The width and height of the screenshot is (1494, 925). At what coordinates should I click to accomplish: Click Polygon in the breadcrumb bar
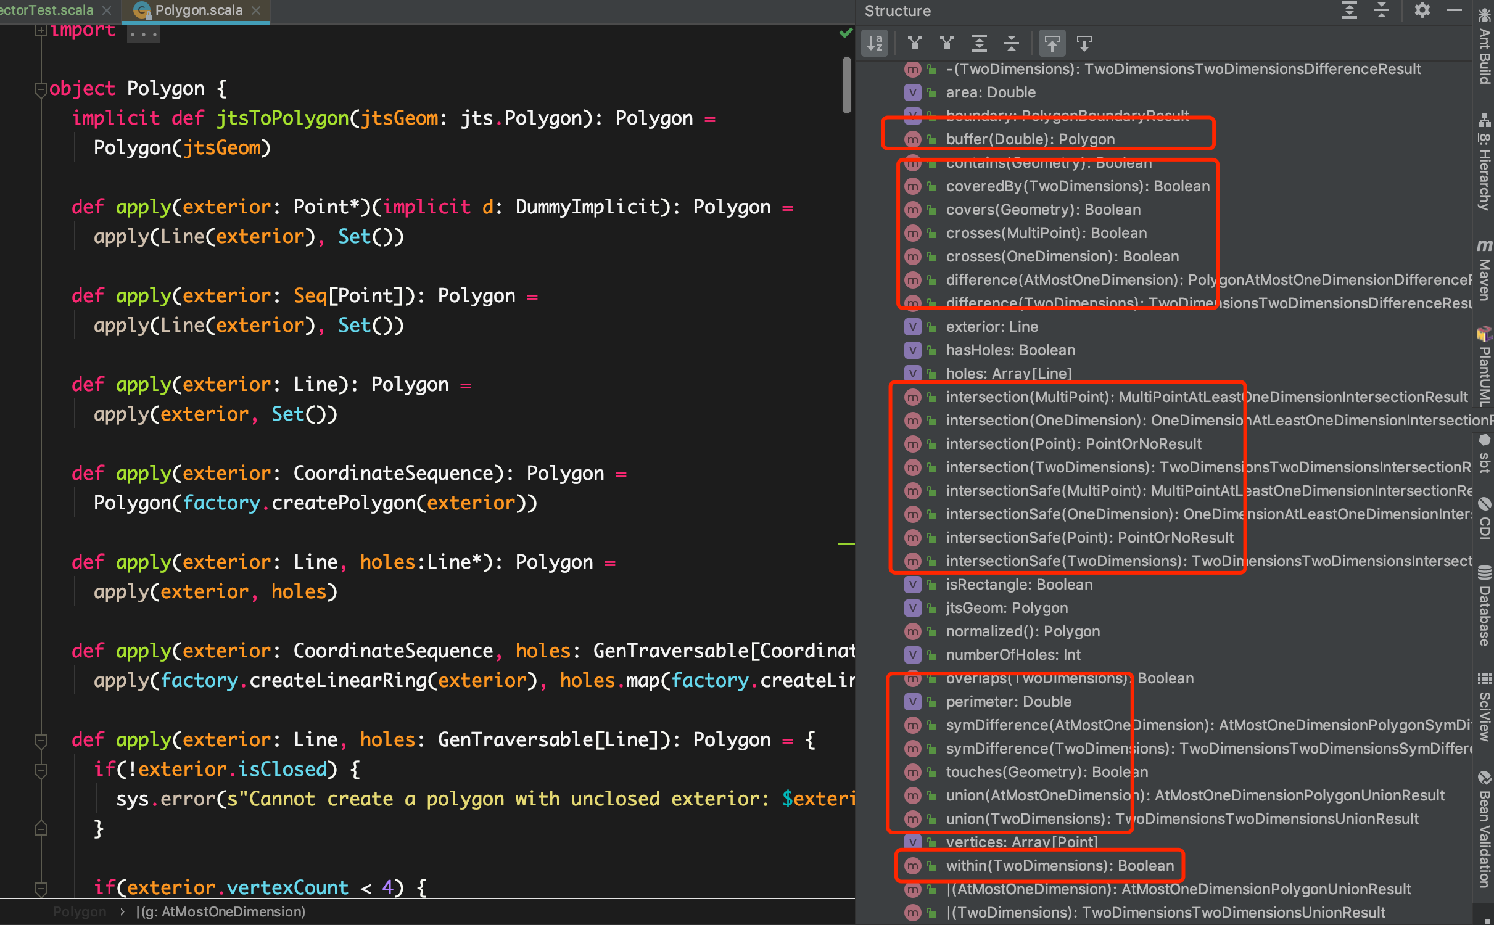click(x=80, y=911)
